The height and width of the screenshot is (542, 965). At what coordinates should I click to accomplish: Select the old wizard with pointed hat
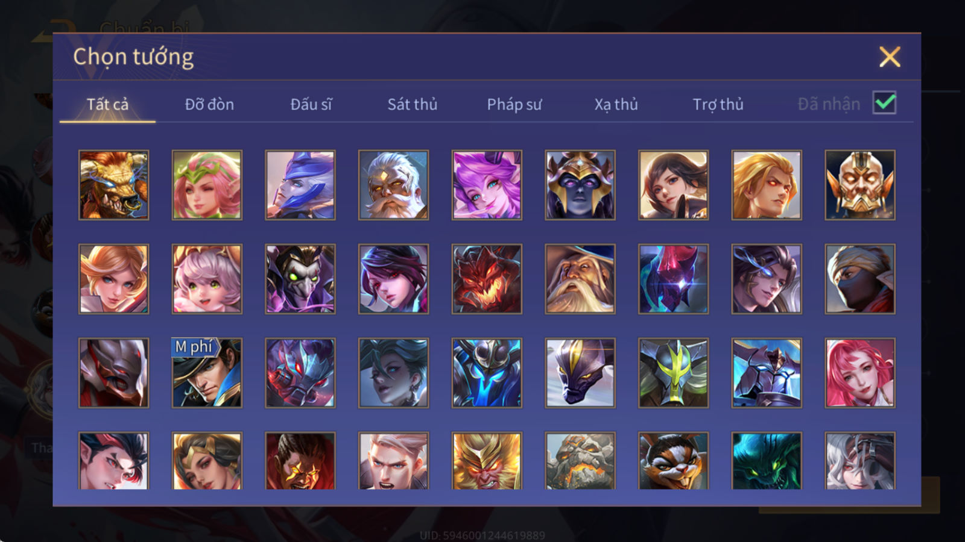[580, 279]
